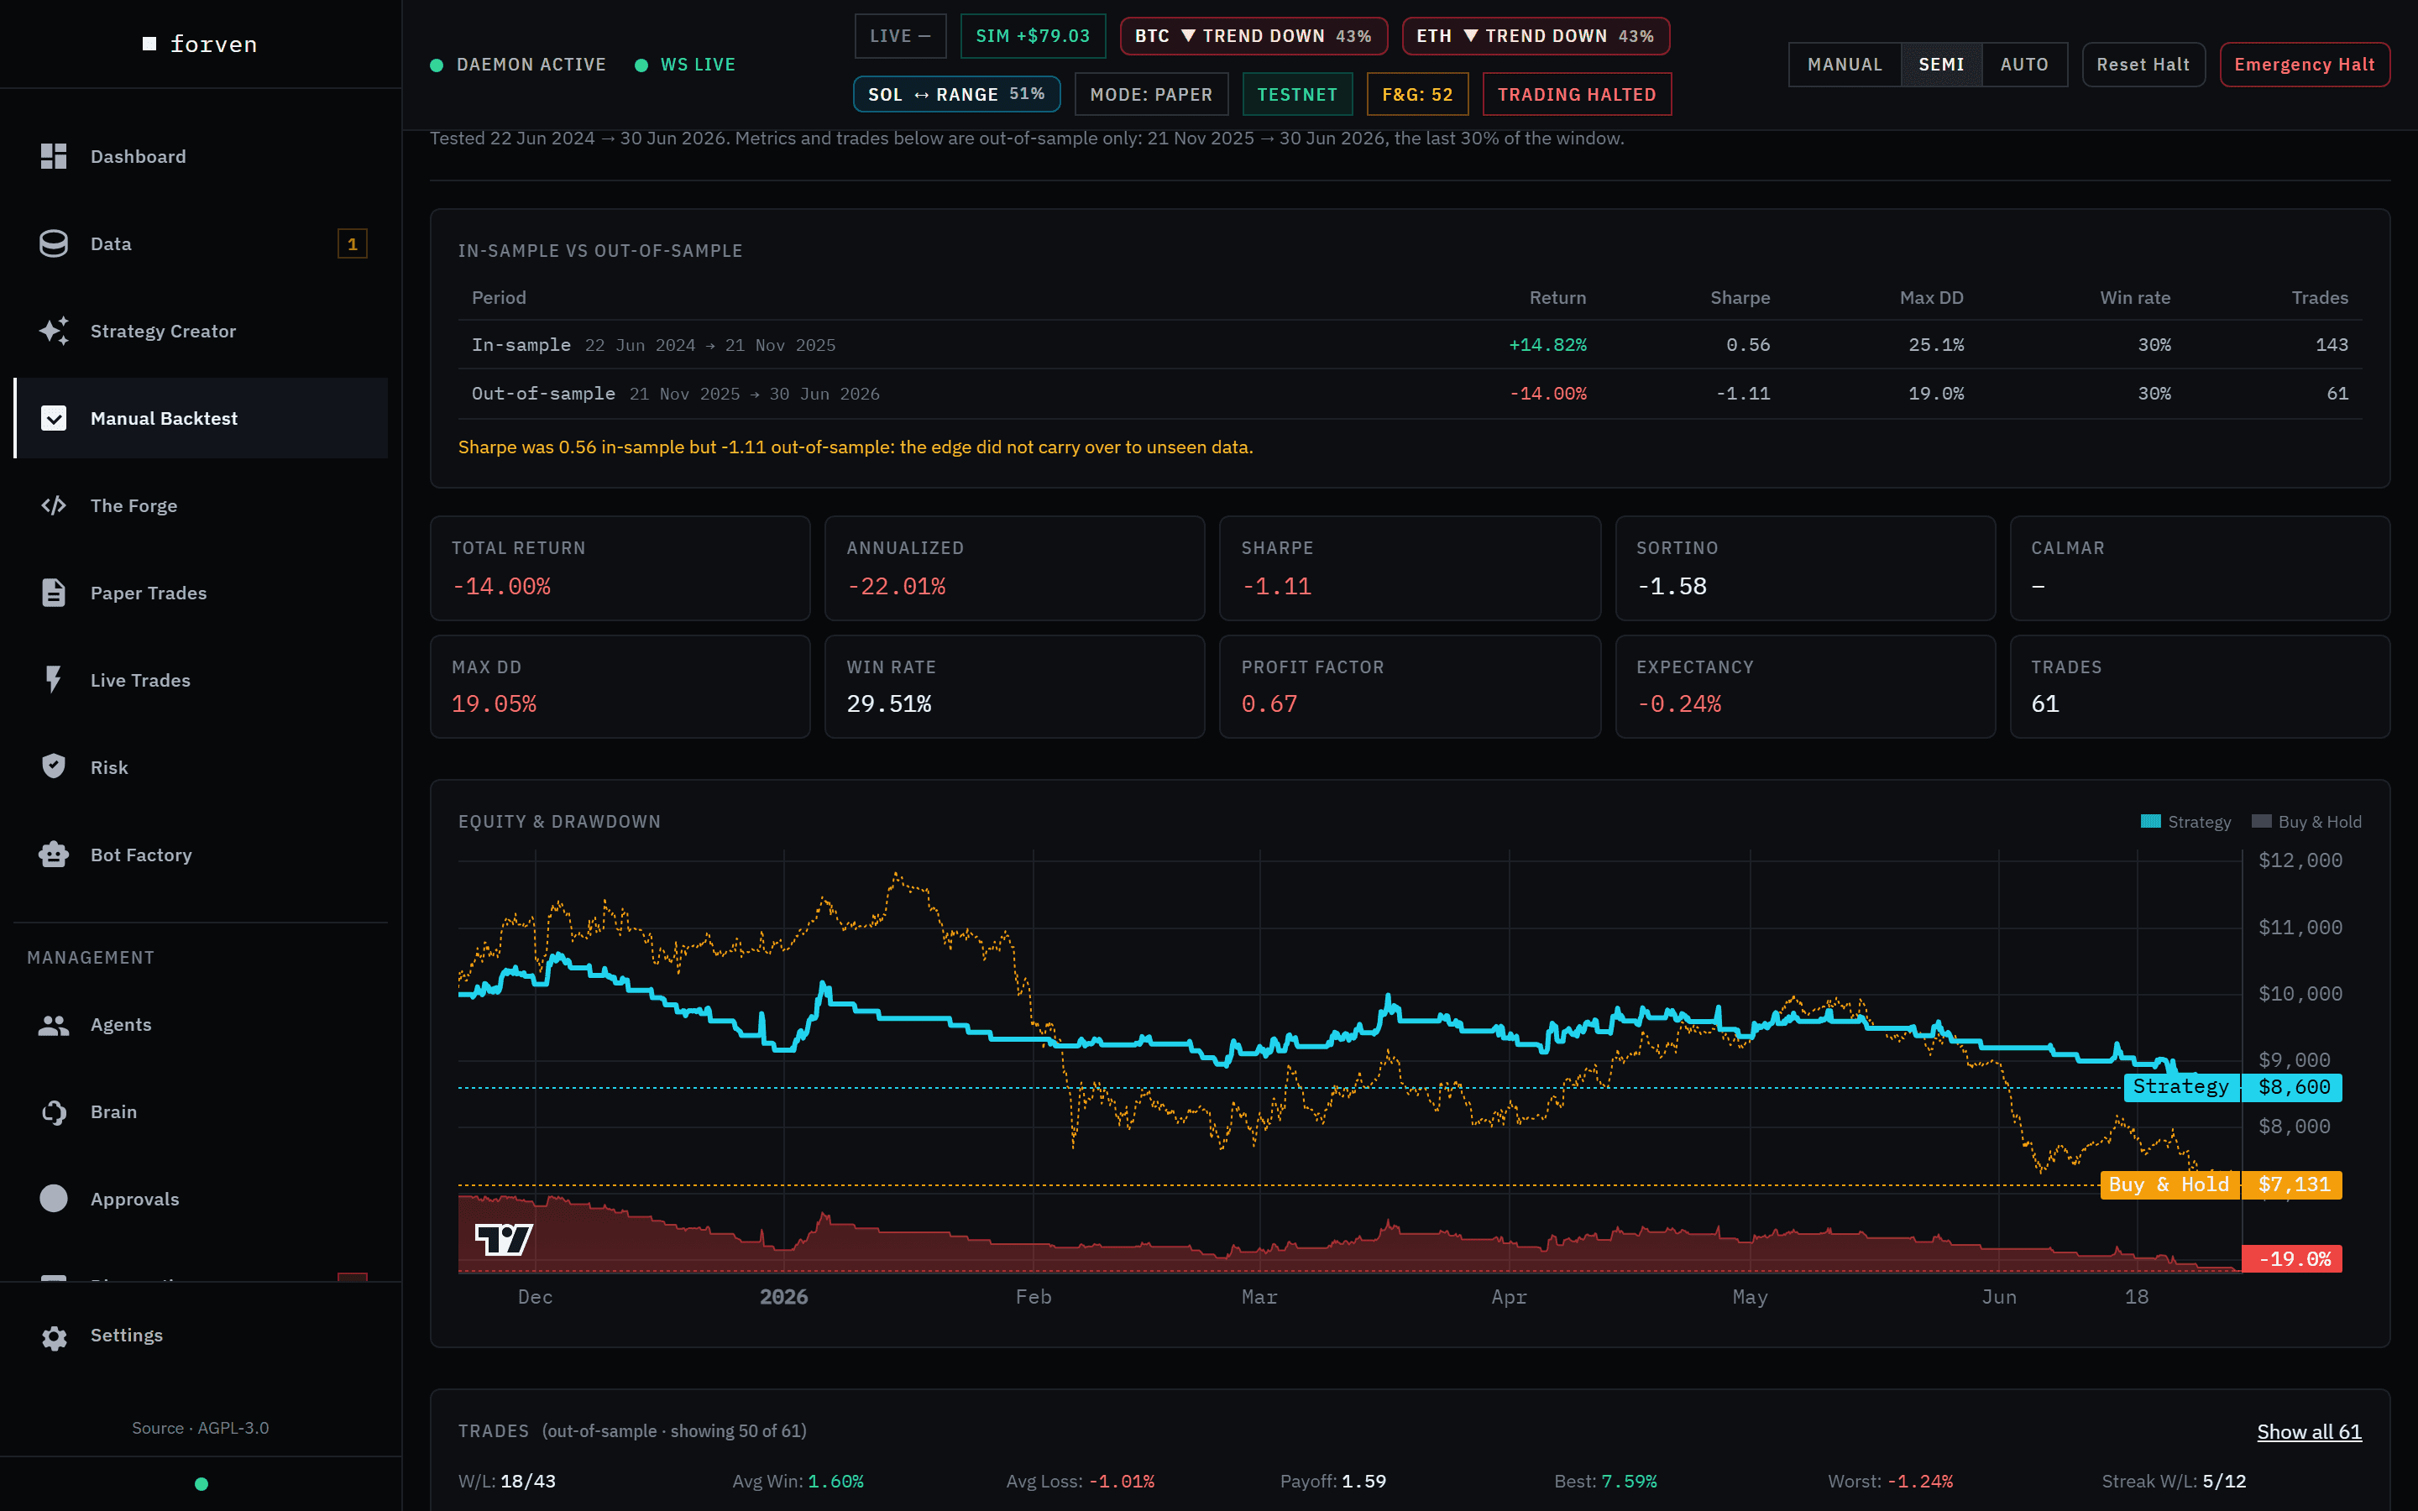Click the Approvals circle icon
Image resolution: width=2418 pixels, height=1511 pixels.
[x=54, y=1200]
